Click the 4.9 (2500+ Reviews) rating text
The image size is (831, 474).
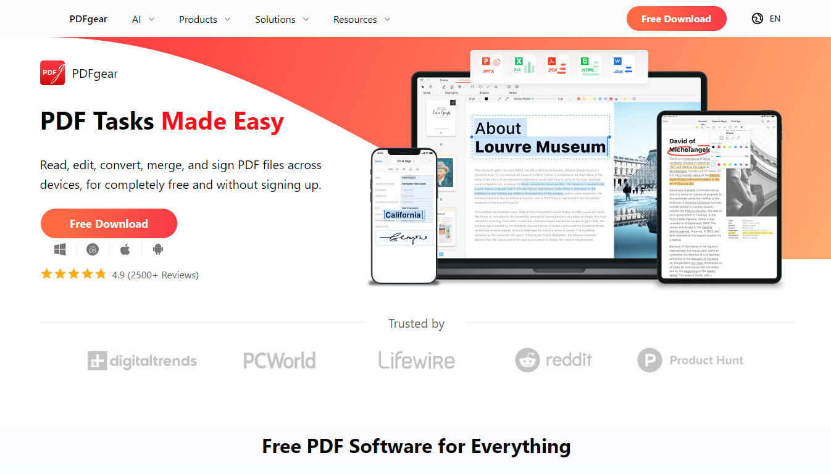point(155,275)
